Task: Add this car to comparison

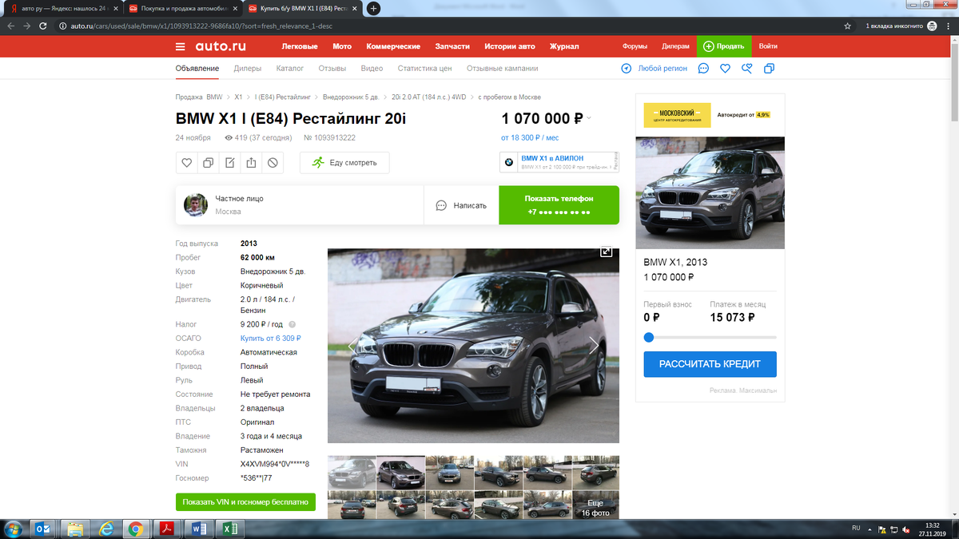Action: pyautogui.click(x=209, y=162)
